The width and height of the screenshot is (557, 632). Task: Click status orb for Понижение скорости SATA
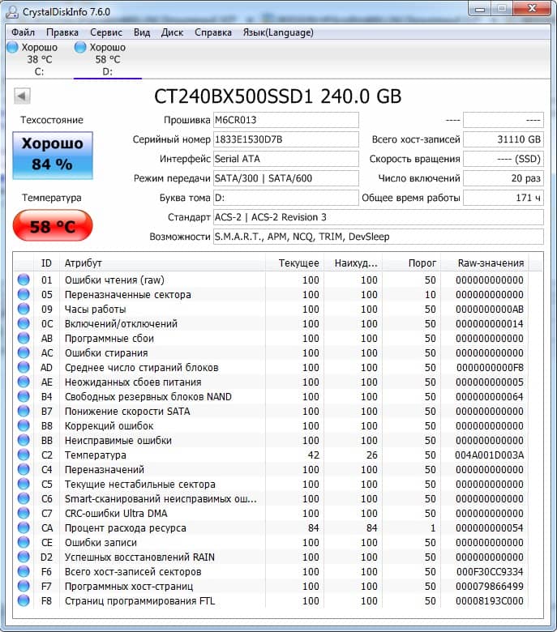24,411
